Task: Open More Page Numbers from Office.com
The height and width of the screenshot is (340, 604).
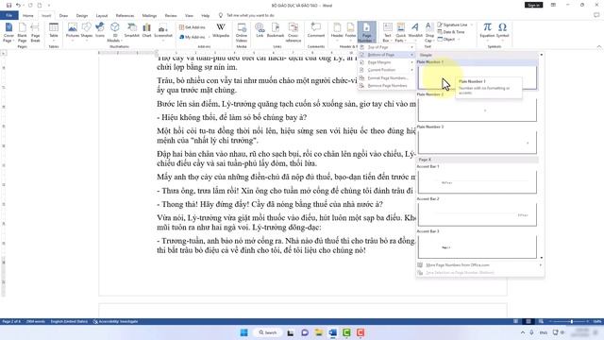Action: (x=480, y=265)
